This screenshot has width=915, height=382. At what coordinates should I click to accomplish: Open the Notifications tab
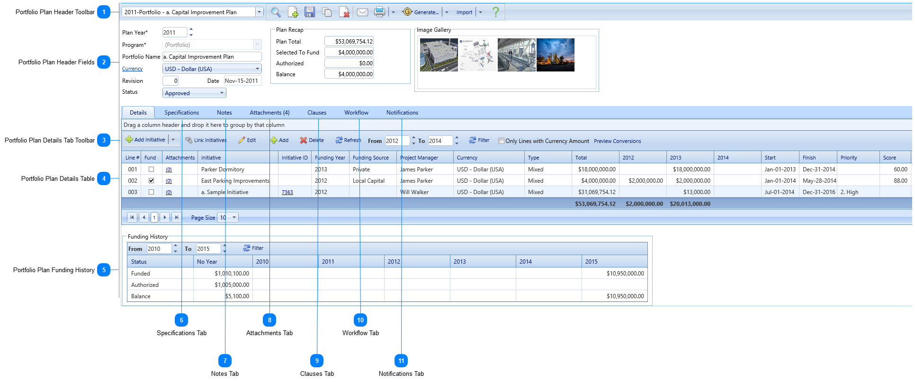(402, 113)
